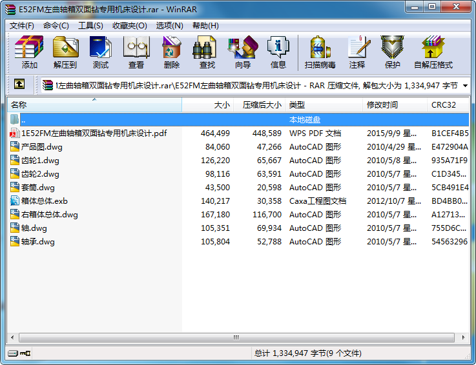The width and height of the screenshot is (476, 365).
Task: Click the PDF icon of 1E52FM左曲轴箱双面钻专用机床设计.pdf
Action: (x=15, y=133)
